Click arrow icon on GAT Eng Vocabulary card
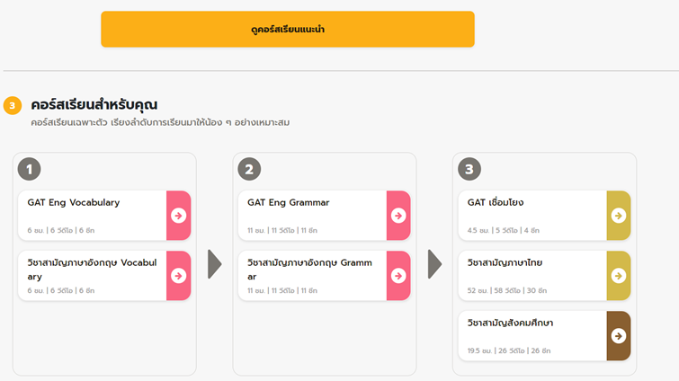 pyautogui.click(x=178, y=216)
